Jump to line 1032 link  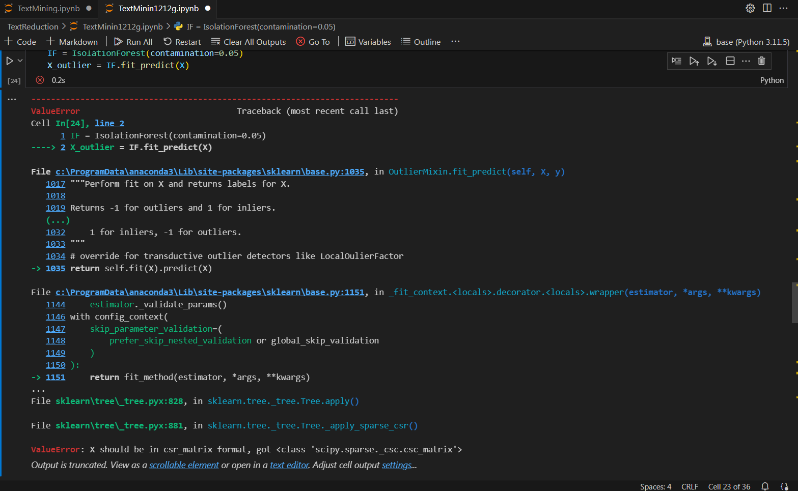[x=56, y=232]
